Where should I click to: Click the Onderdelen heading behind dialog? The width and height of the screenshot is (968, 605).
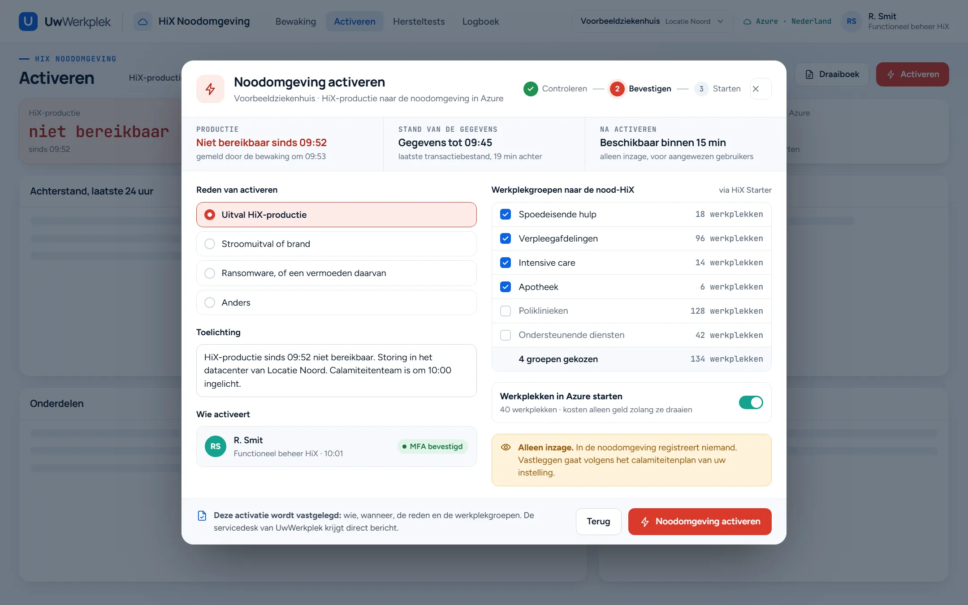point(57,403)
